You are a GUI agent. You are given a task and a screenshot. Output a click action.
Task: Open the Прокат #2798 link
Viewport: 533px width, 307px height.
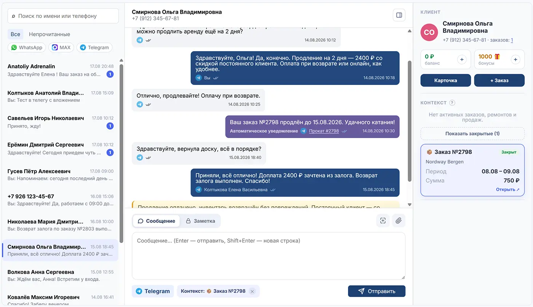[324, 131]
